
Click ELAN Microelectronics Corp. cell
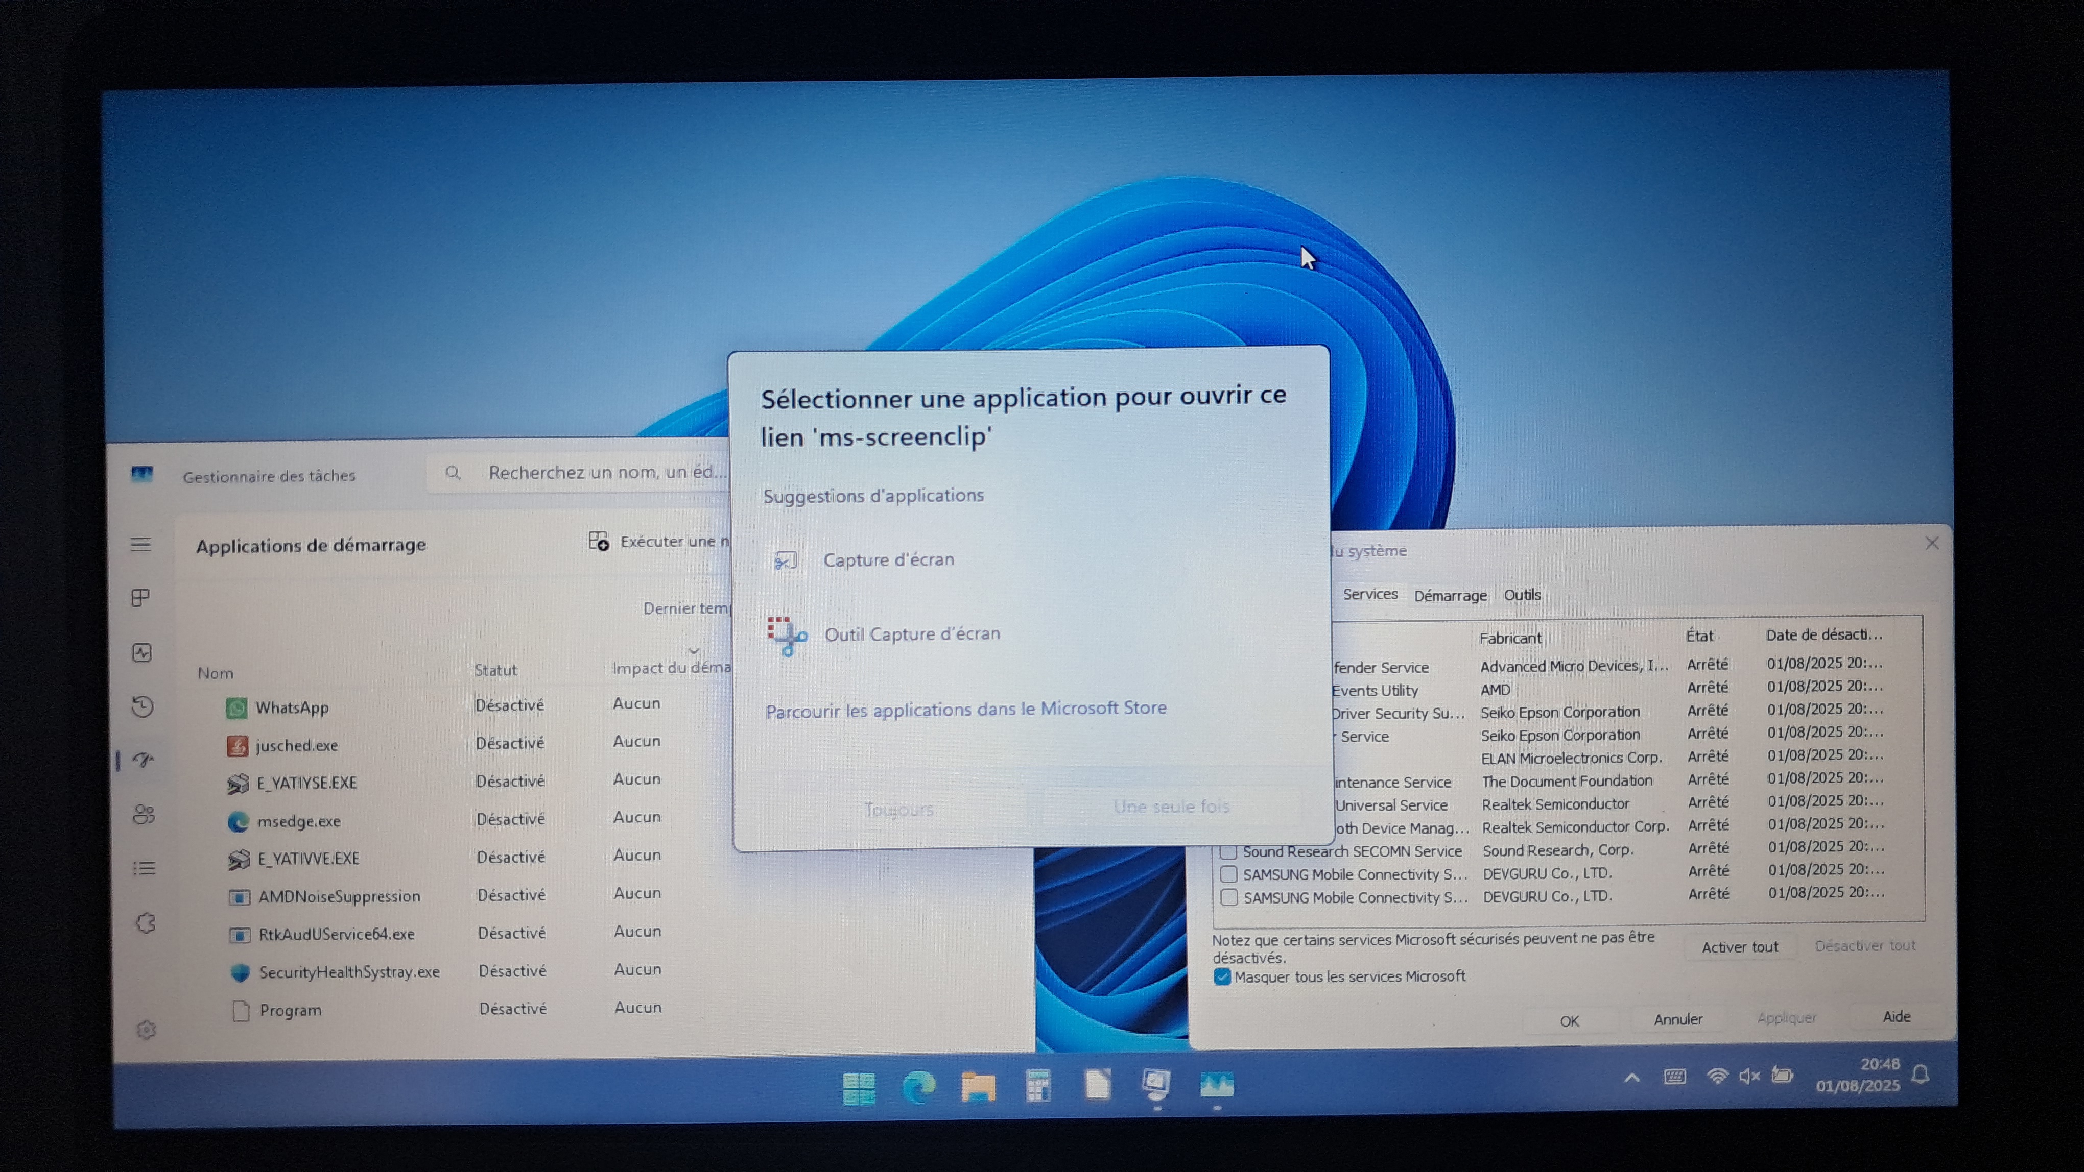1571,758
